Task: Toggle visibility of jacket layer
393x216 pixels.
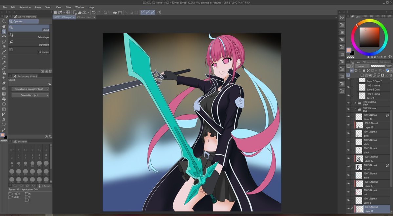Action: [348, 167]
